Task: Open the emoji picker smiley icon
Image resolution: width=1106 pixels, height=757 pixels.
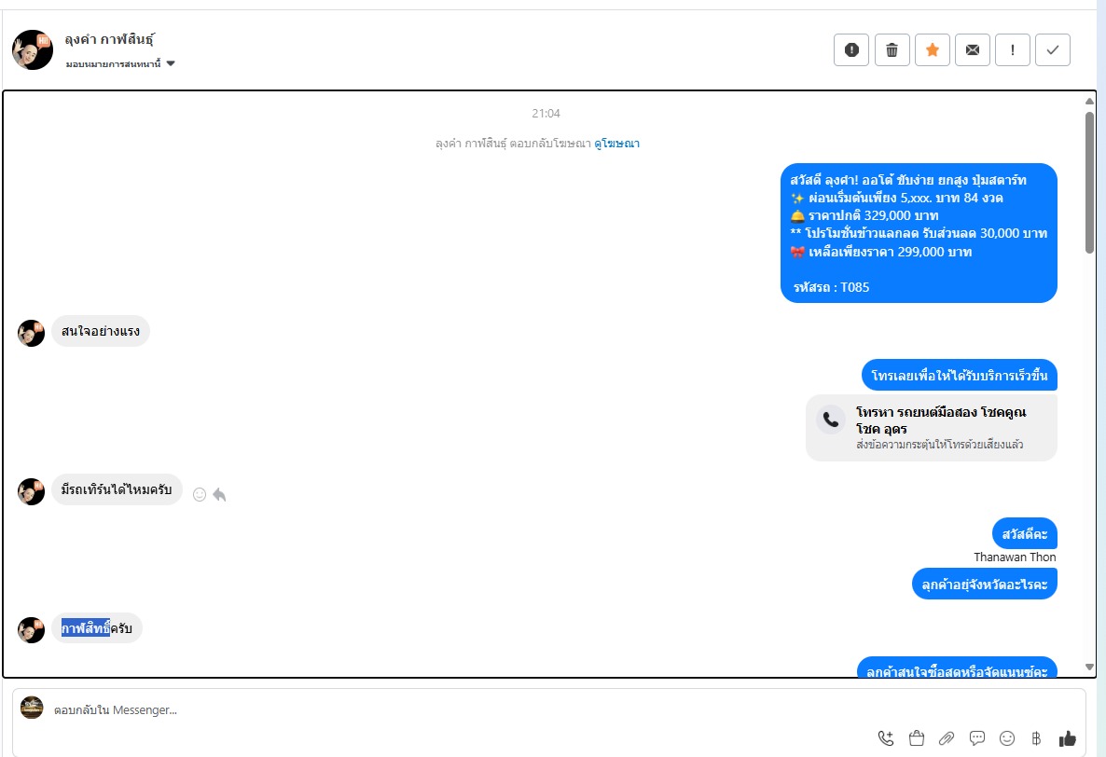Action: click(x=1007, y=738)
